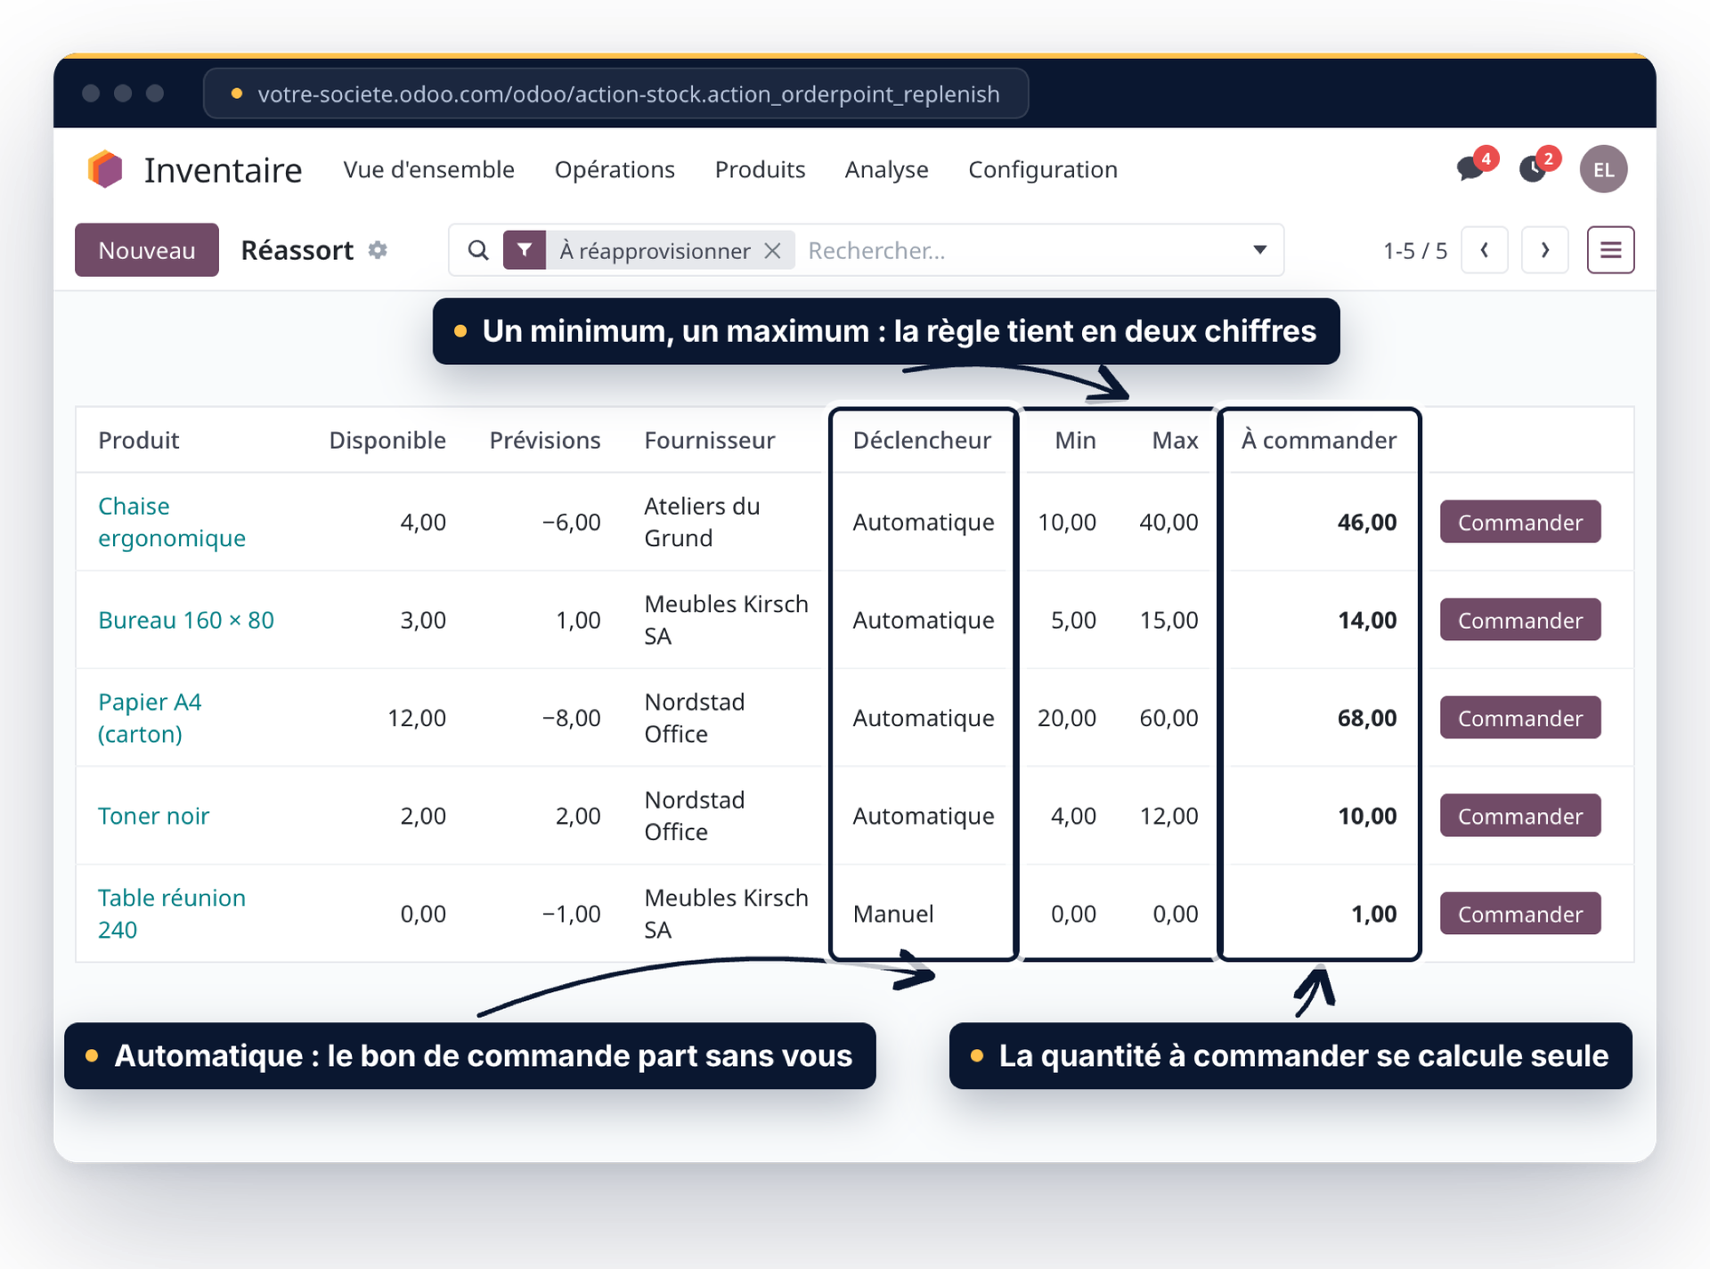Open the Vue d'ensemble menu
This screenshot has width=1710, height=1269.
(429, 169)
